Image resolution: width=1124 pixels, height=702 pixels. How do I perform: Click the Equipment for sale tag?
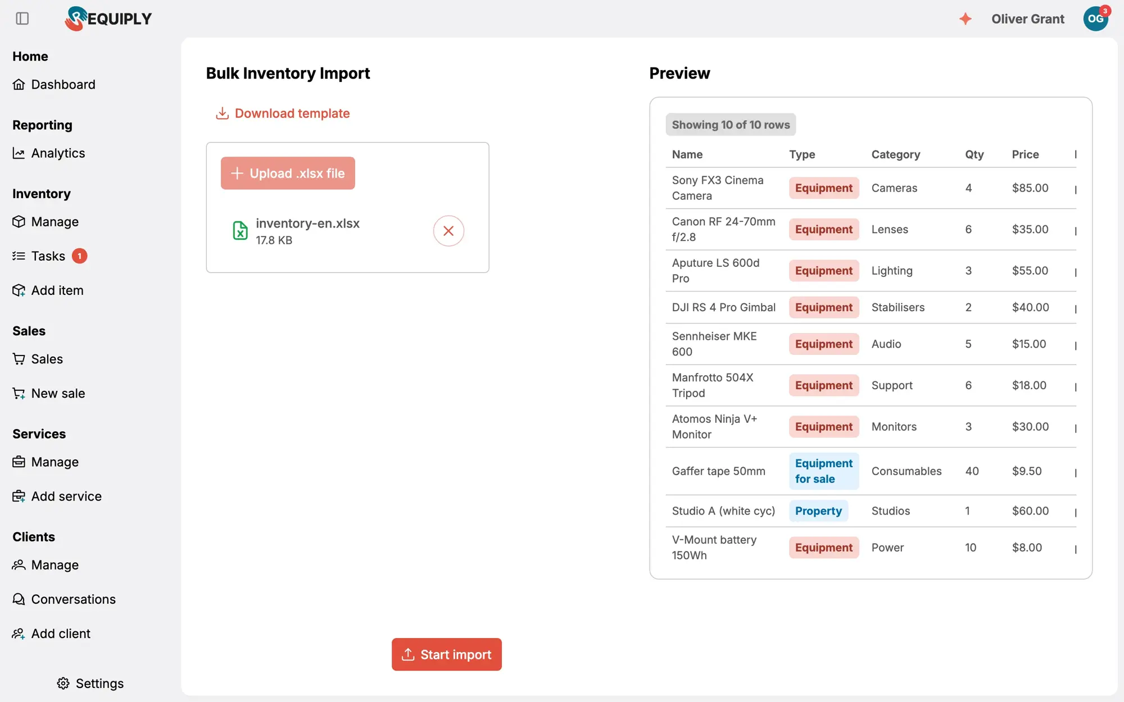coord(824,471)
